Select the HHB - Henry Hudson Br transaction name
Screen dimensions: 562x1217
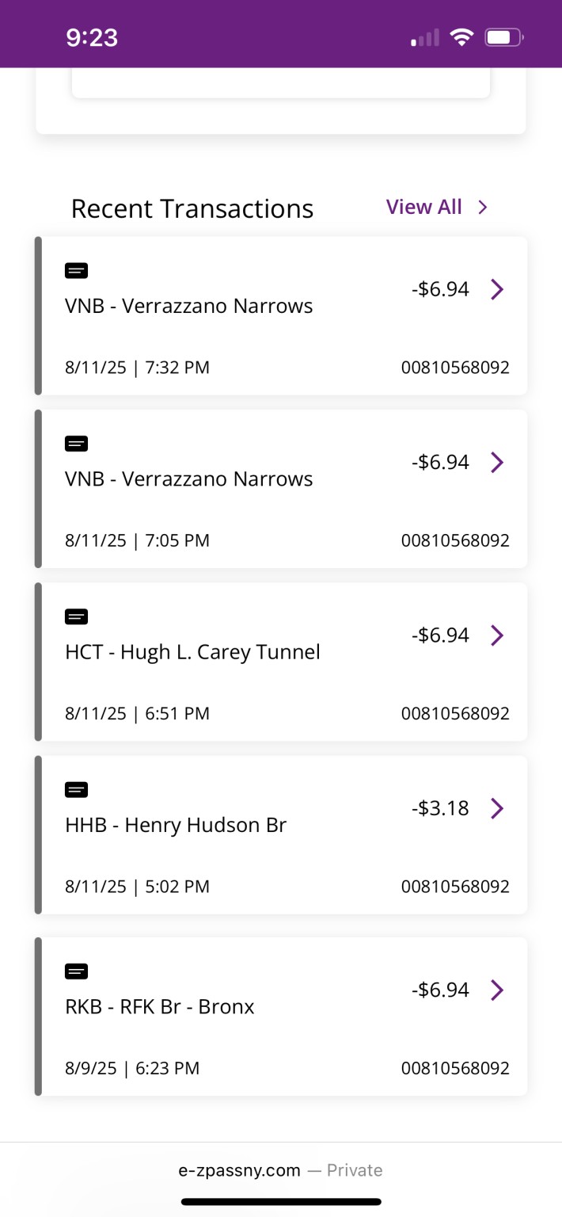pyautogui.click(x=176, y=826)
